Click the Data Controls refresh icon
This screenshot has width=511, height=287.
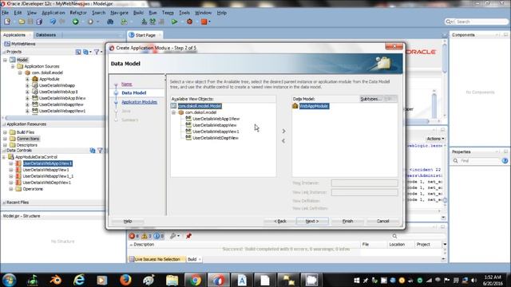(x=93, y=151)
